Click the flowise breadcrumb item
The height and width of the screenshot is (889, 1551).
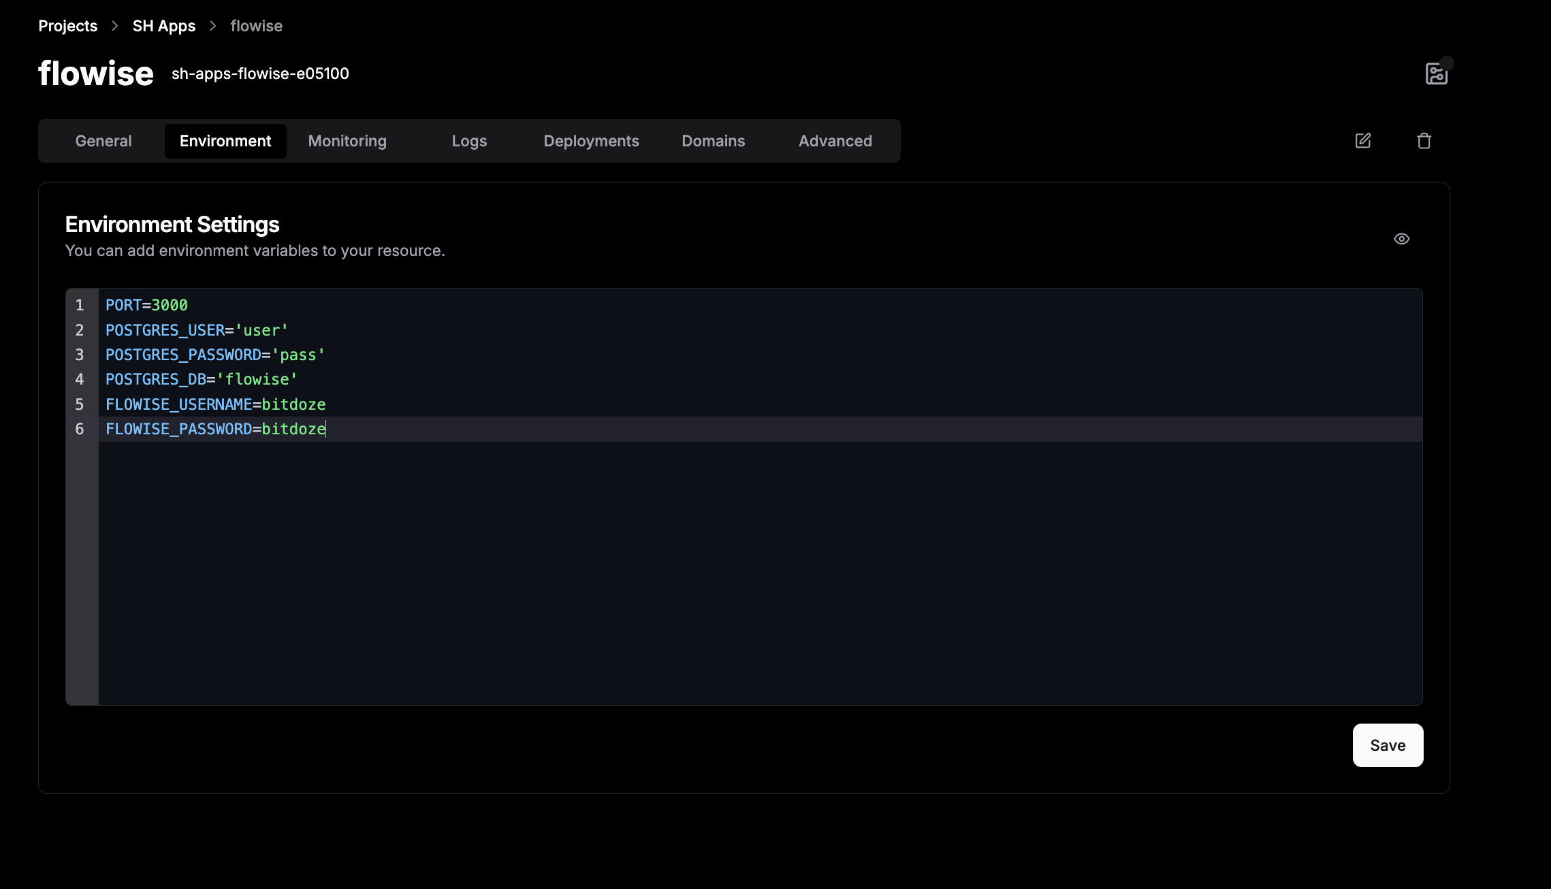pyautogui.click(x=256, y=26)
